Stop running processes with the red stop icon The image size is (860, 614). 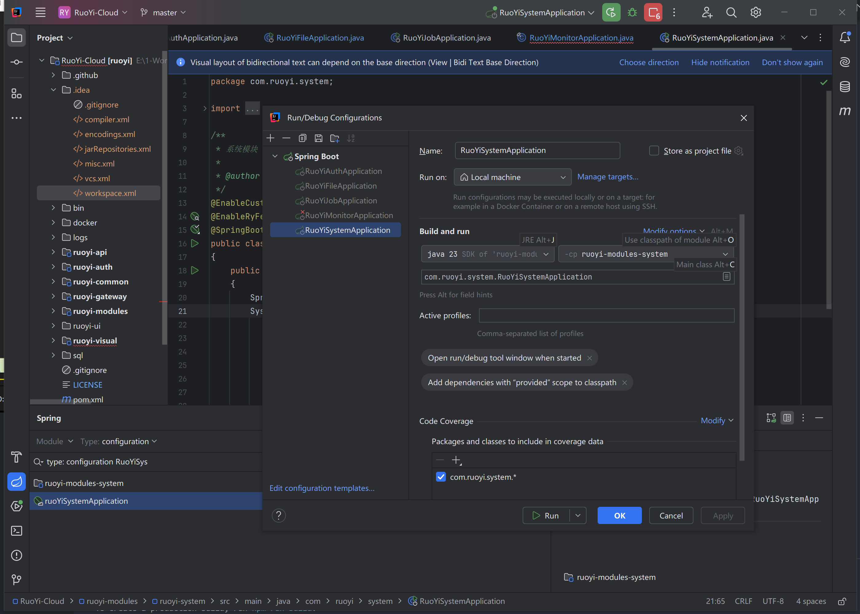point(654,13)
